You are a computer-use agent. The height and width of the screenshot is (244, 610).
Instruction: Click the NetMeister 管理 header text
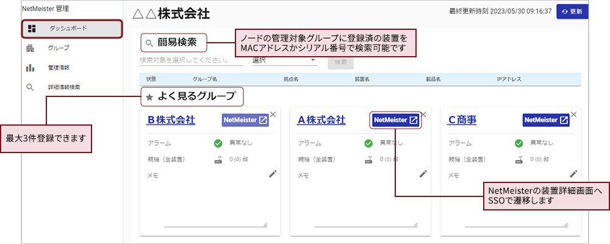point(46,8)
